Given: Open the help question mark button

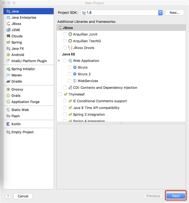Looking at the screenshot, I should (x=8, y=196).
